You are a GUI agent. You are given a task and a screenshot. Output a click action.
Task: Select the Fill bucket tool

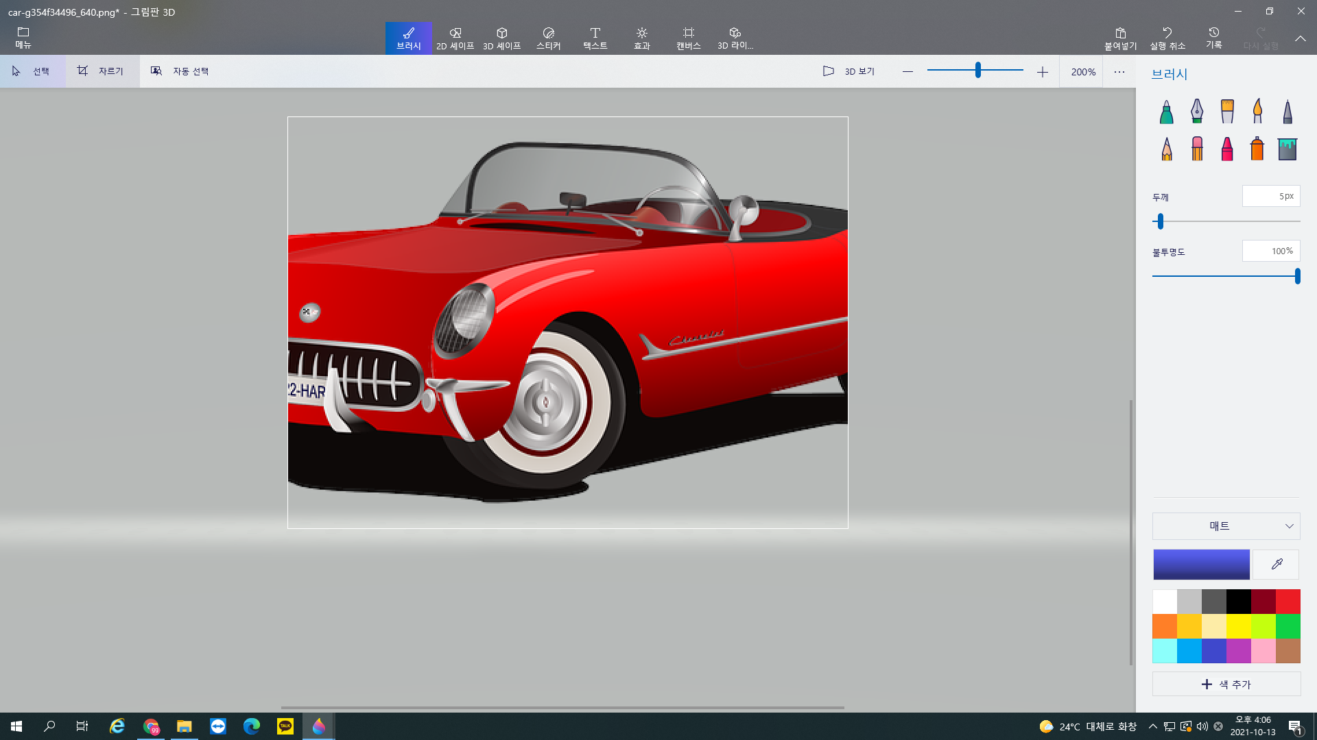(x=1288, y=149)
